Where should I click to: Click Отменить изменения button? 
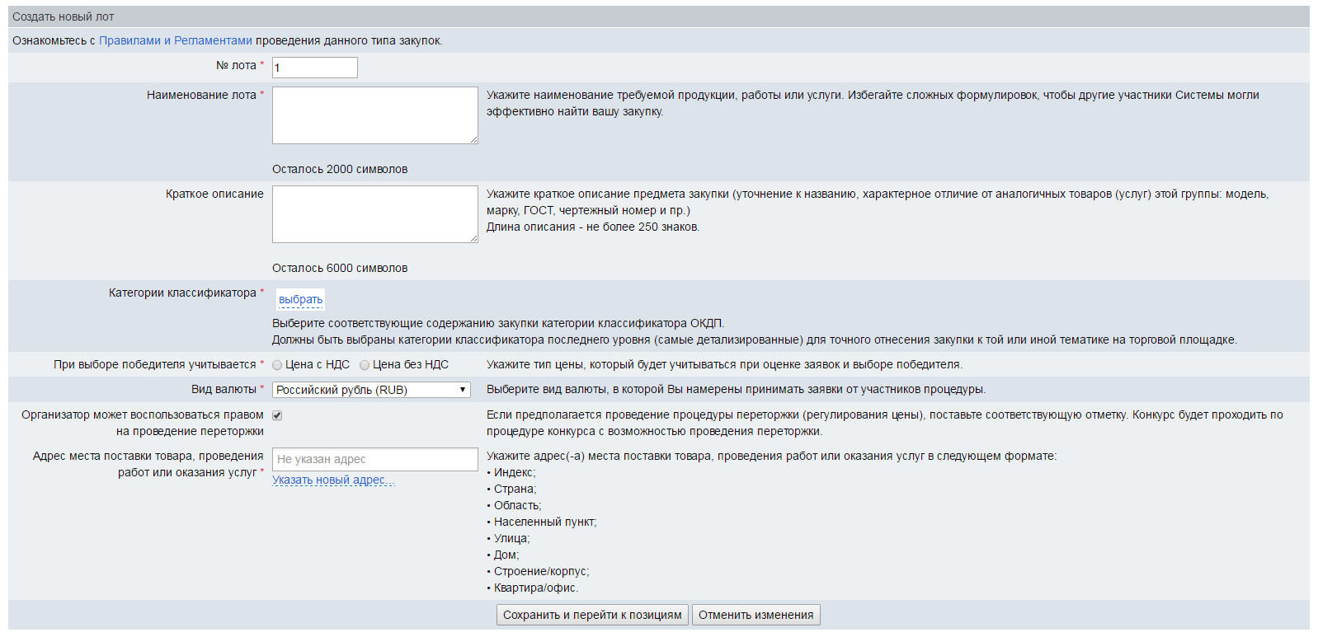pos(755,615)
